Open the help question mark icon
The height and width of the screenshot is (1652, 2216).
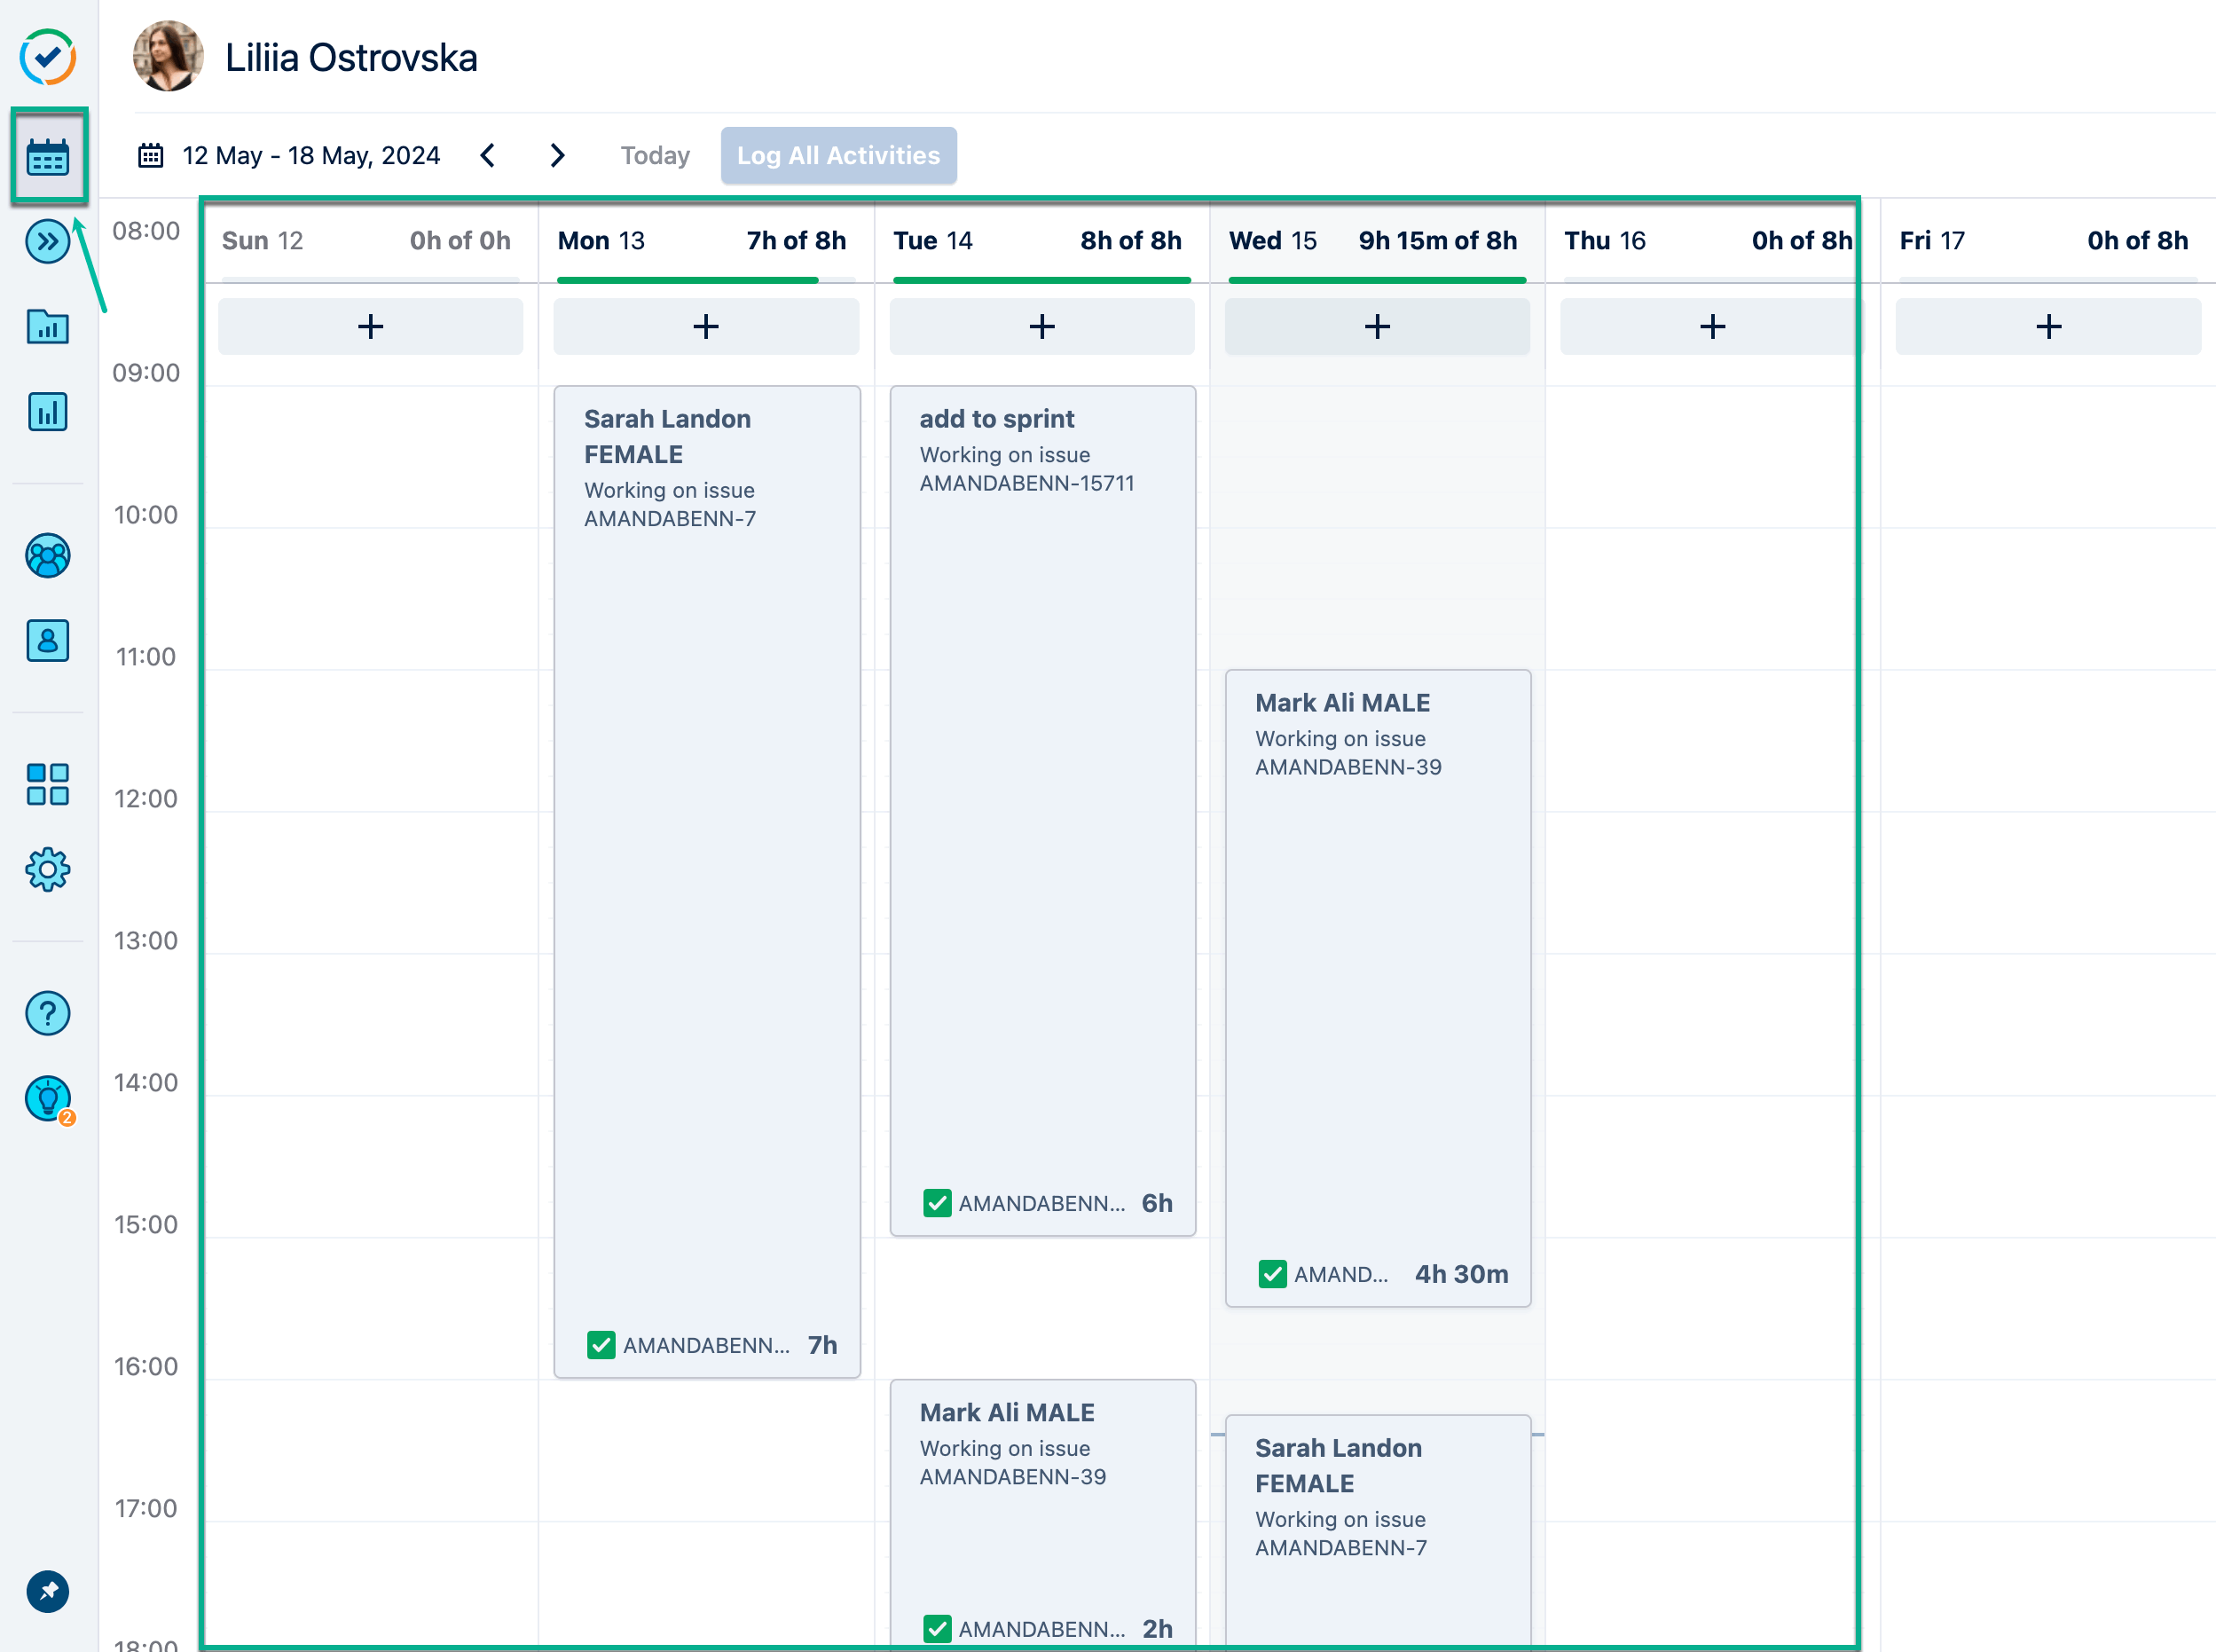(48, 1013)
